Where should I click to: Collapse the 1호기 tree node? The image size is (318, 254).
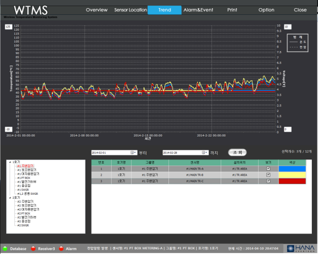(9, 162)
